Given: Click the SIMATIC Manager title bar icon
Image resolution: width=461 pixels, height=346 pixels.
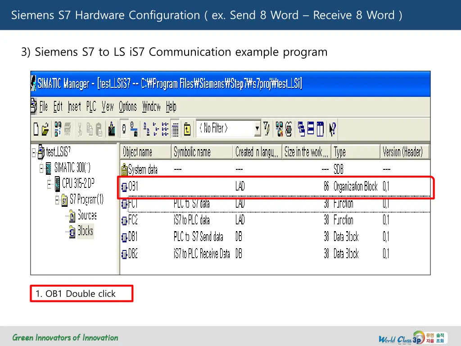Looking at the screenshot, I should pyautogui.click(x=33, y=83).
